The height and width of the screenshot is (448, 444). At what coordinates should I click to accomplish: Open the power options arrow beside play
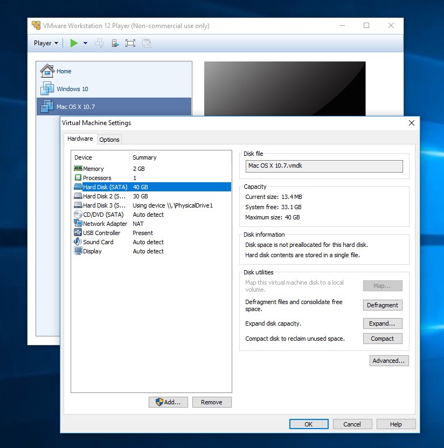(x=85, y=43)
